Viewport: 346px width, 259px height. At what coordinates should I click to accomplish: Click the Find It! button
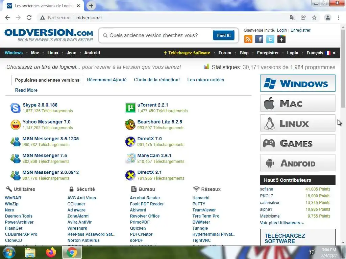pos(224,35)
